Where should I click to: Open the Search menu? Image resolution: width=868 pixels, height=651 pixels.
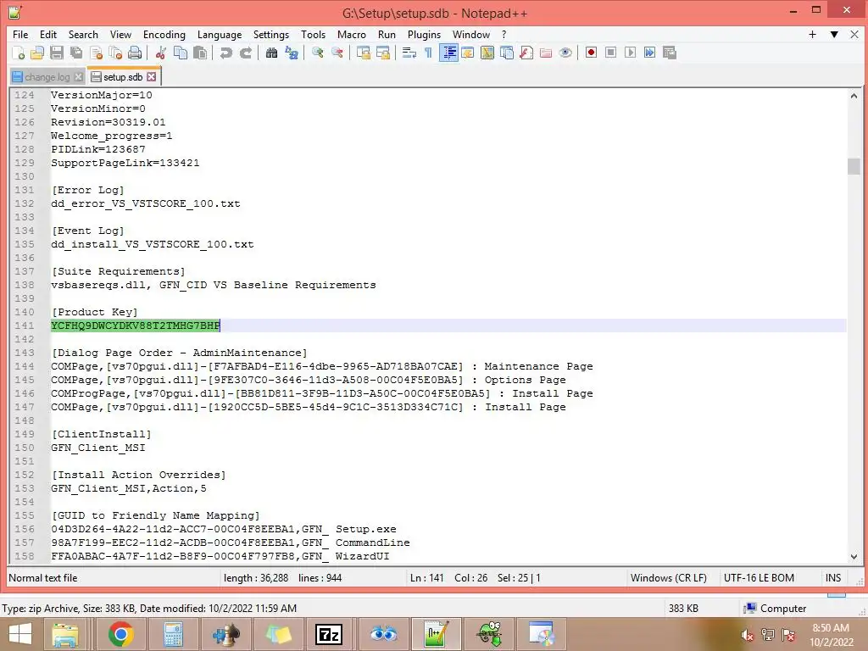(83, 34)
